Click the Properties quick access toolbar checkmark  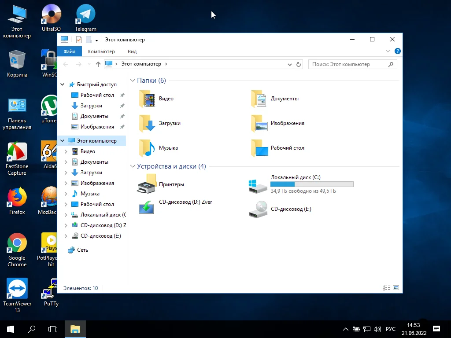tap(79, 40)
